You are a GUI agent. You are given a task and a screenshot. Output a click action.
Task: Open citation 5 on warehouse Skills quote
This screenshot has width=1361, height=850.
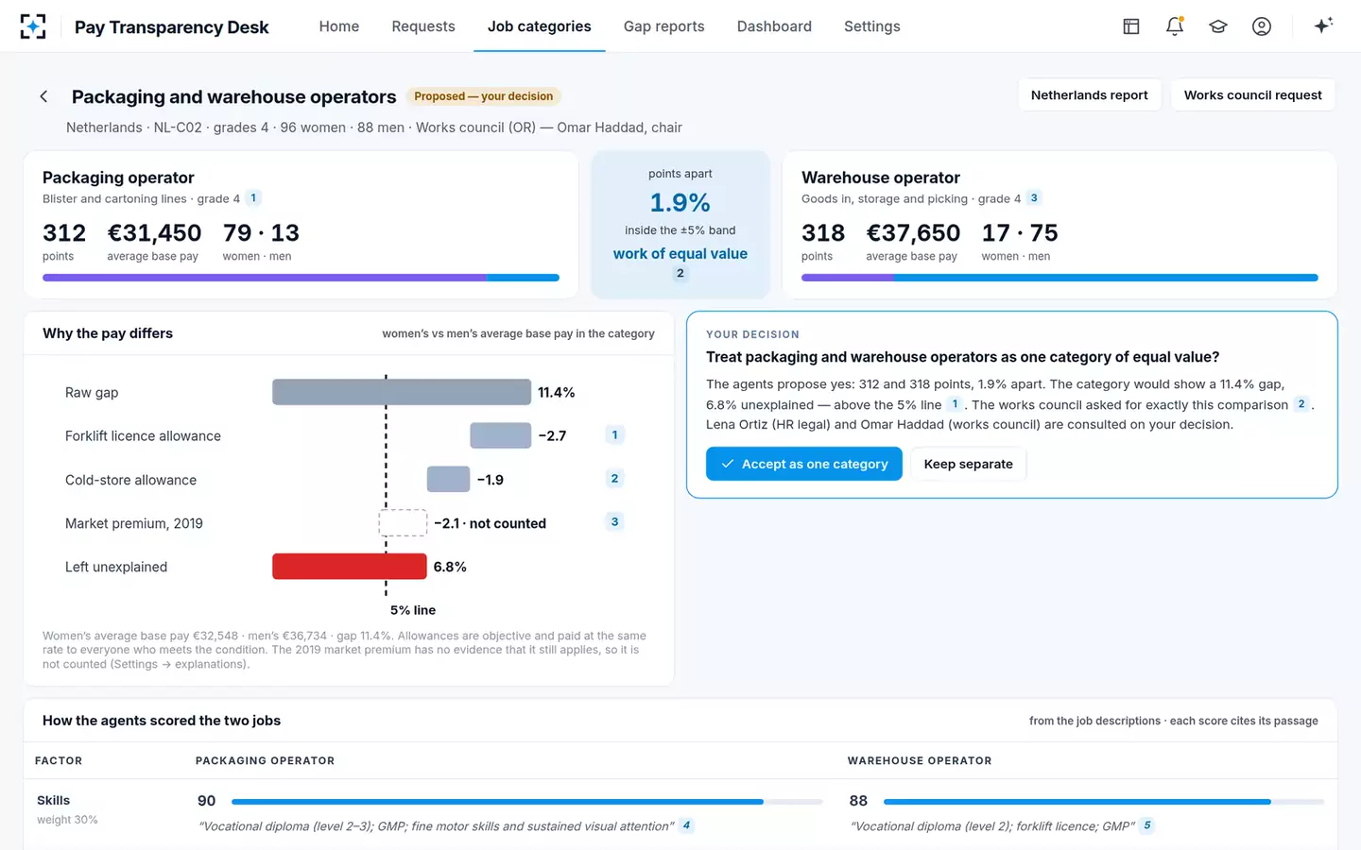[x=1147, y=825]
